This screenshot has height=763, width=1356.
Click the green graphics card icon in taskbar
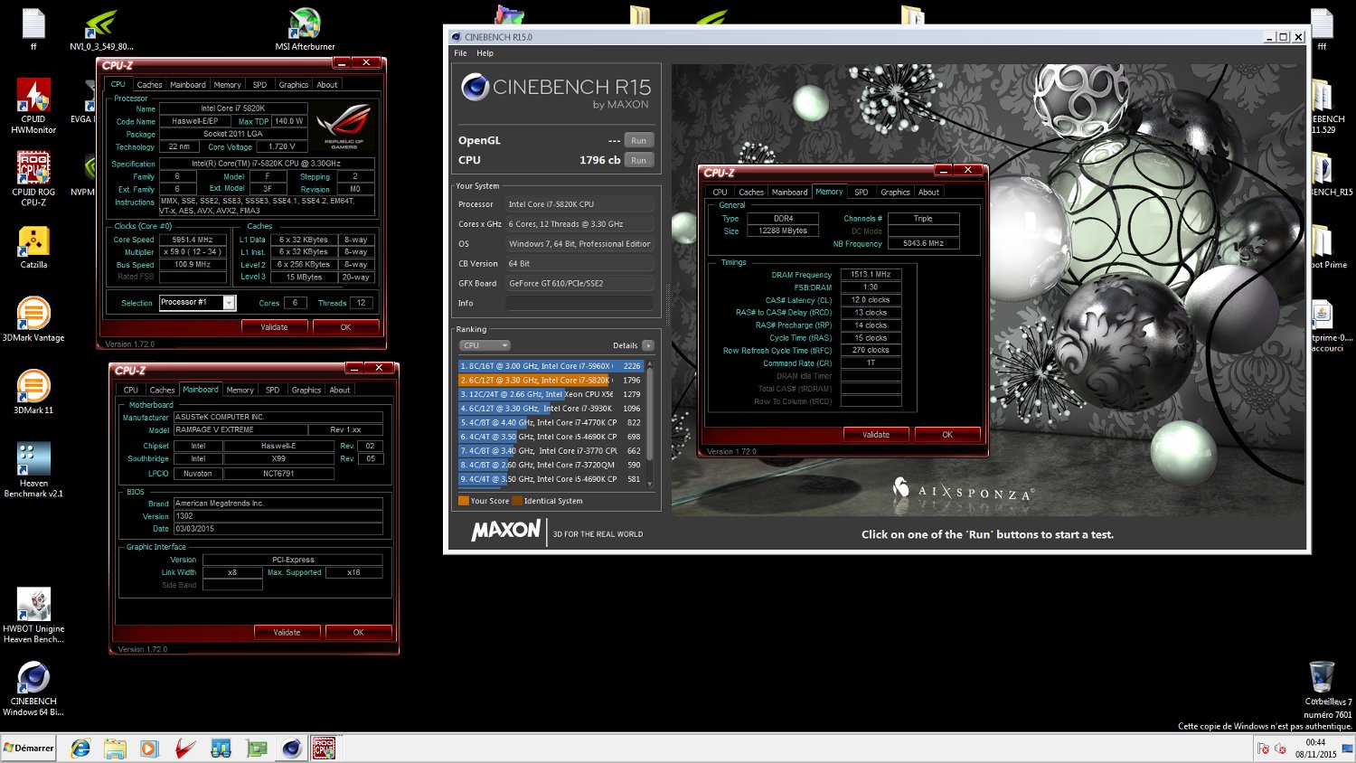[257, 749]
